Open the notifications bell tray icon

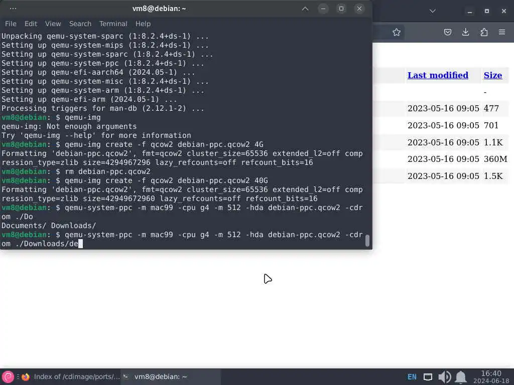click(x=461, y=377)
